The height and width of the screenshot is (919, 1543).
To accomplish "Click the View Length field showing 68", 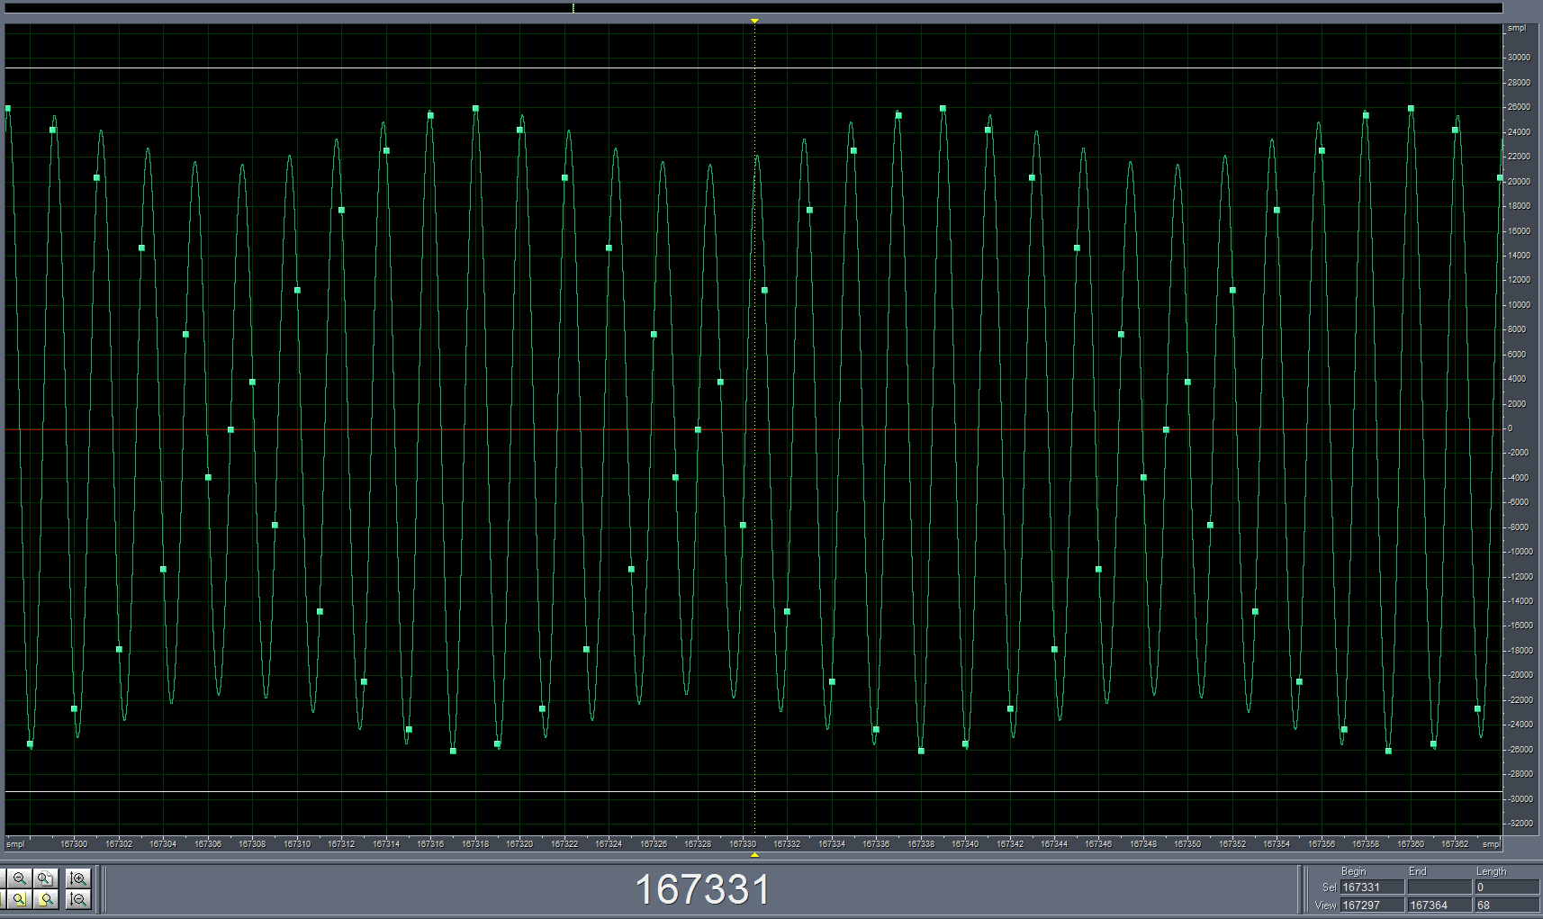I will click(1508, 905).
